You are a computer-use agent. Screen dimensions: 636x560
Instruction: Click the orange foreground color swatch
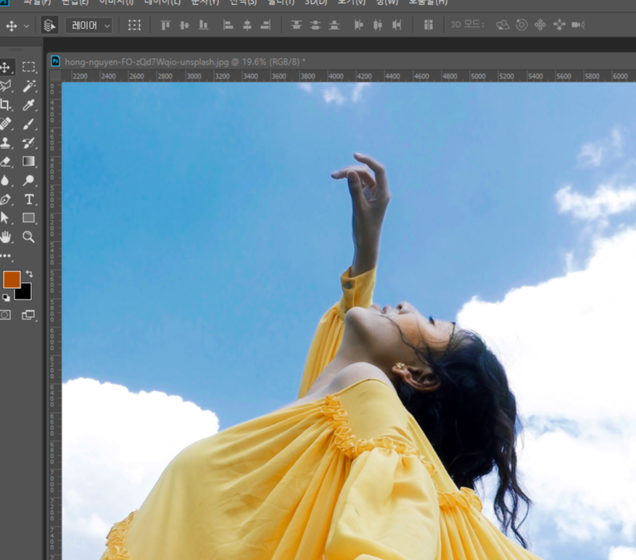pos(12,279)
